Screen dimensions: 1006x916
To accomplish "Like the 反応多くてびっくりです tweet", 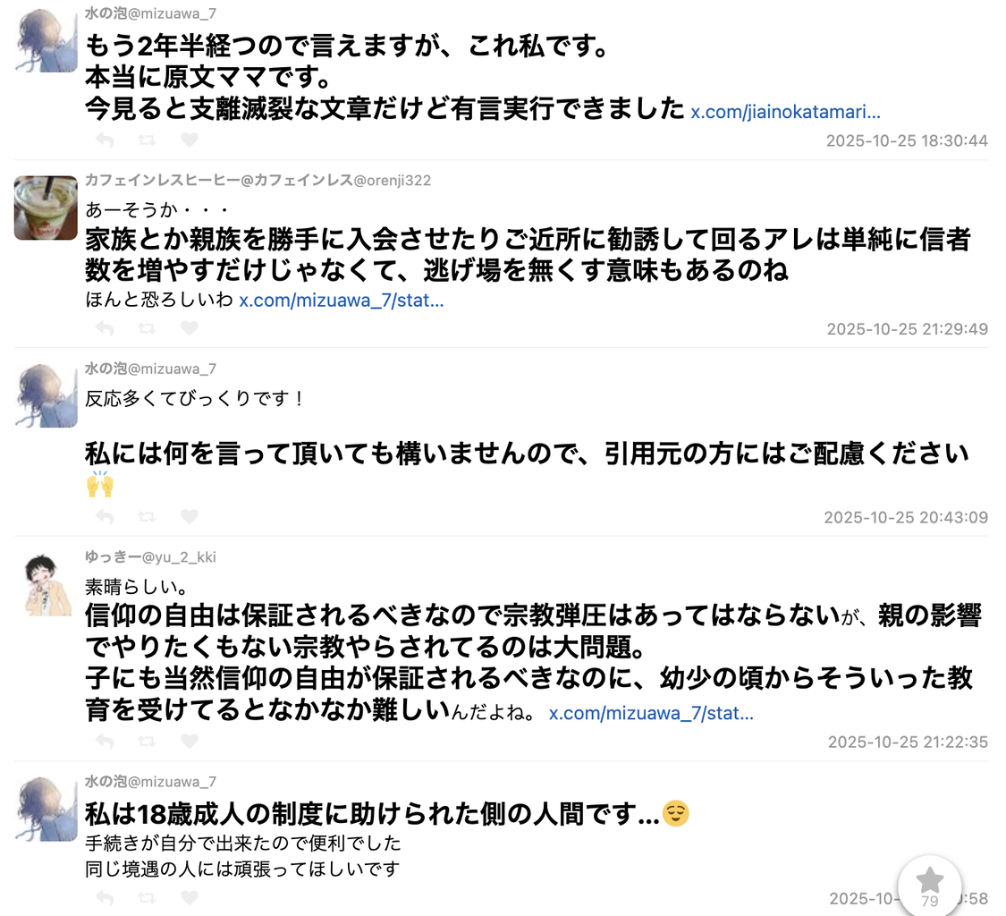I will [190, 516].
